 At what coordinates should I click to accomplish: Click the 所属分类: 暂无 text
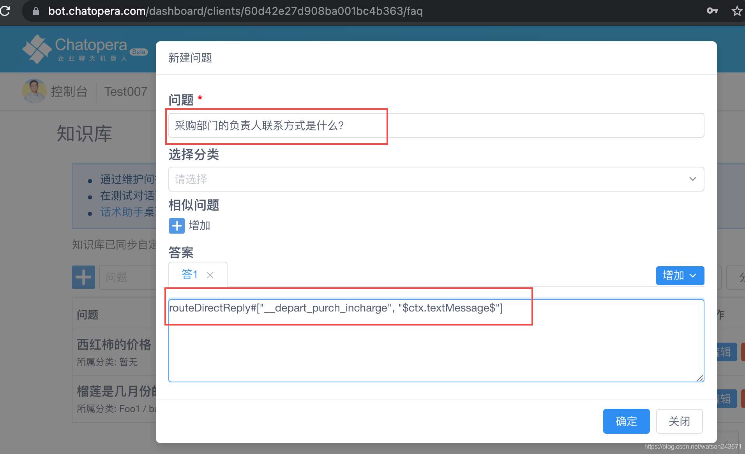107,362
